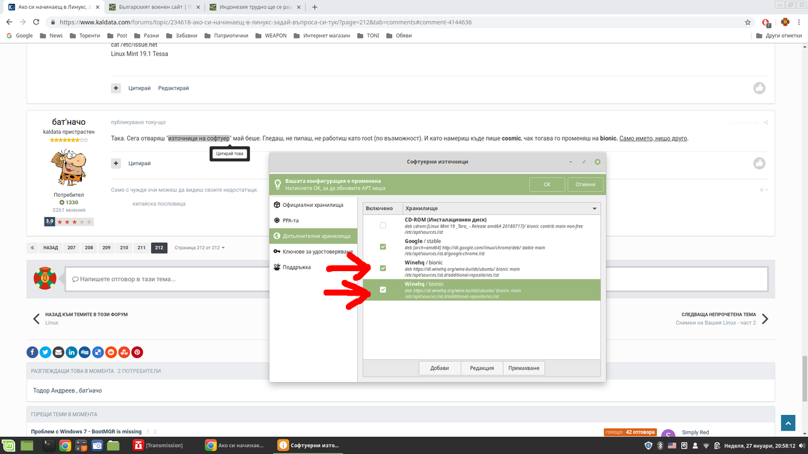
Task: Share the topic on Twitter
Action: coord(45,352)
